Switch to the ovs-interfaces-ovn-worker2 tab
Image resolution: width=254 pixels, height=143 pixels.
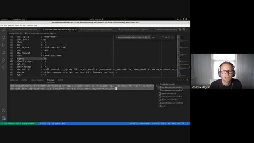(97, 29)
